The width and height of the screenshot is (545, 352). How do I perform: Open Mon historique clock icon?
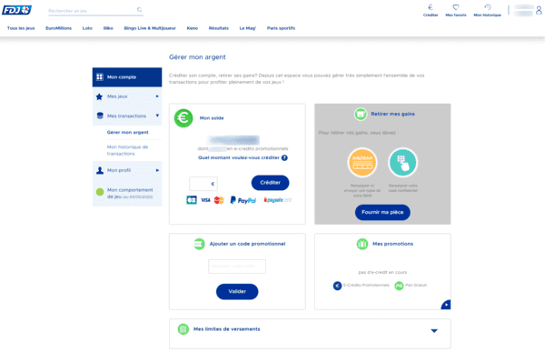487,7
